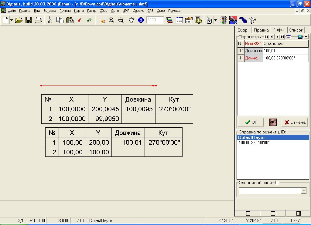311x225 pixels.
Task: Click the blue Info icon
Action: [x=141, y=20]
